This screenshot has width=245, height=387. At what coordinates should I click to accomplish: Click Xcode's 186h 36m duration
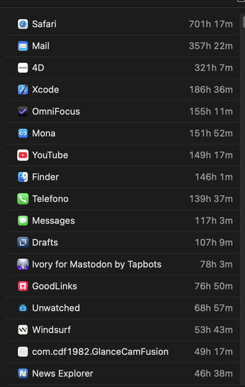pyautogui.click(x=211, y=90)
